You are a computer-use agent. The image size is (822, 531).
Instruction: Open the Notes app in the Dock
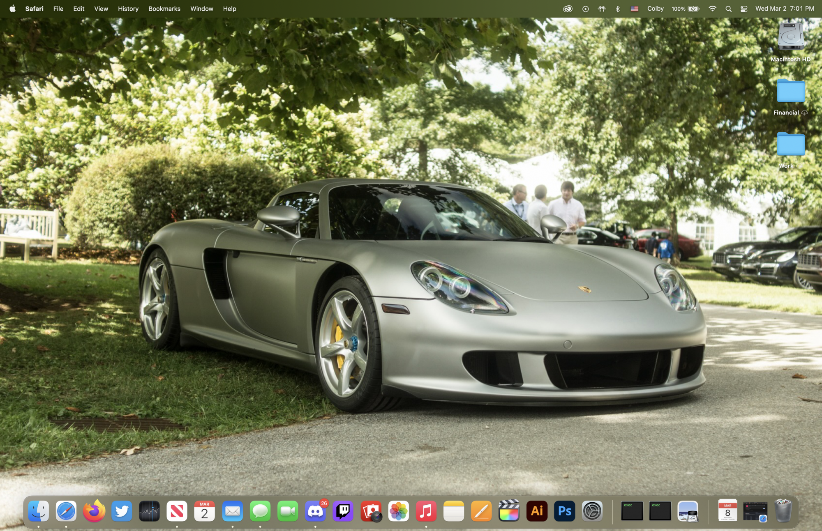click(x=454, y=511)
